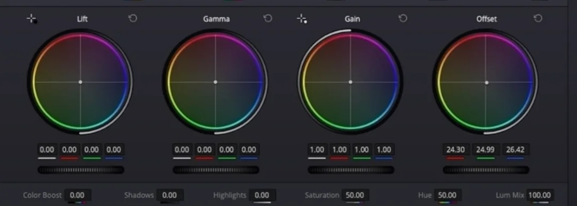Viewport: 577px width, 206px height.
Task: Reset the Offset color wheel
Action: [538, 18]
